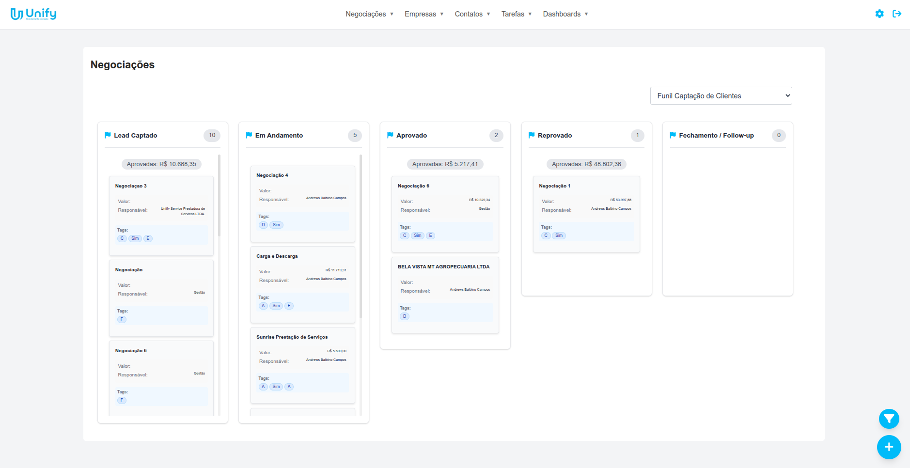This screenshot has height=468, width=910.
Task: Open the Funil Captação de Clientes dropdown
Action: click(x=721, y=96)
